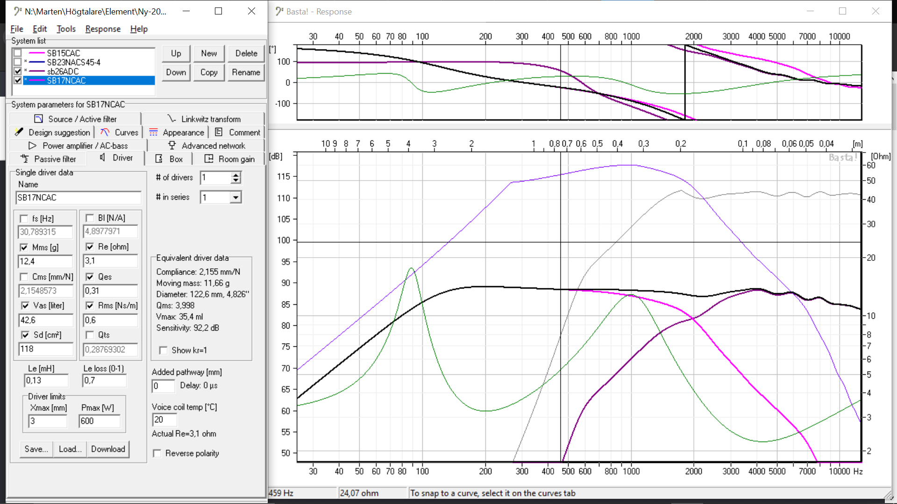Click the Advanced network icon
Viewport: 897px width, 504px height.
click(172, 146)
